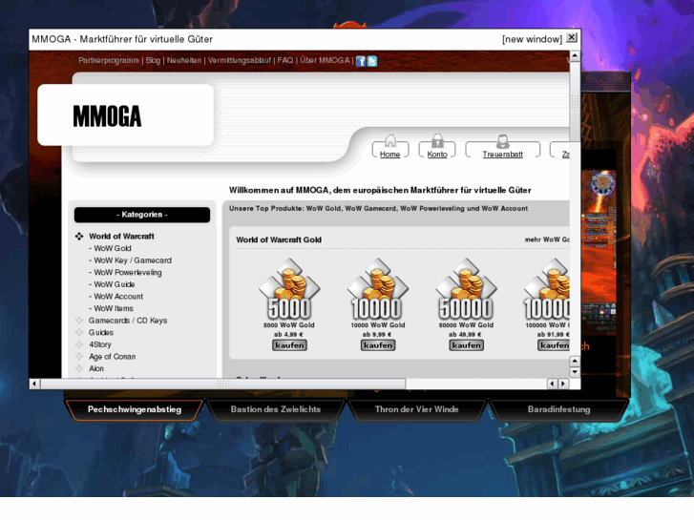694x520 pixels.
Task: Click the vertical scrollbar thumb
Action: [575, 101]
